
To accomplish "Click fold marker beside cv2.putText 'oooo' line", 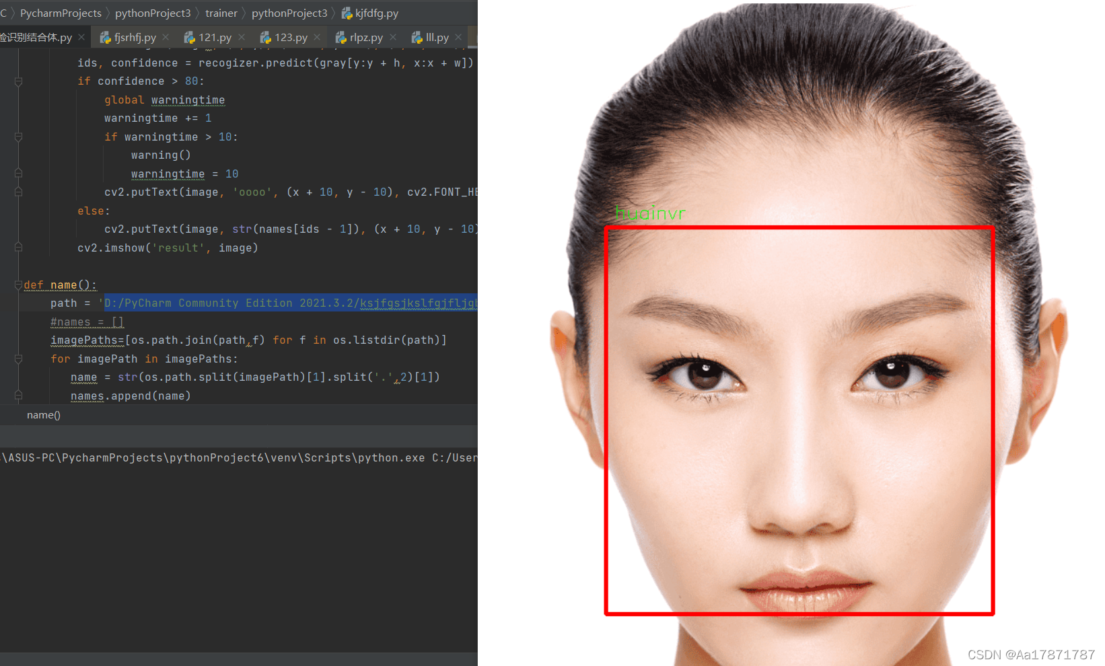I will 18,192.
